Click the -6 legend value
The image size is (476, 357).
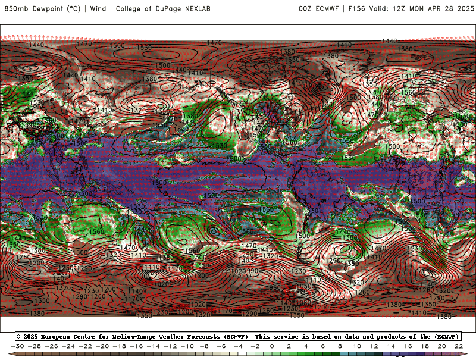pyautogui.click(x=221, y=346)
